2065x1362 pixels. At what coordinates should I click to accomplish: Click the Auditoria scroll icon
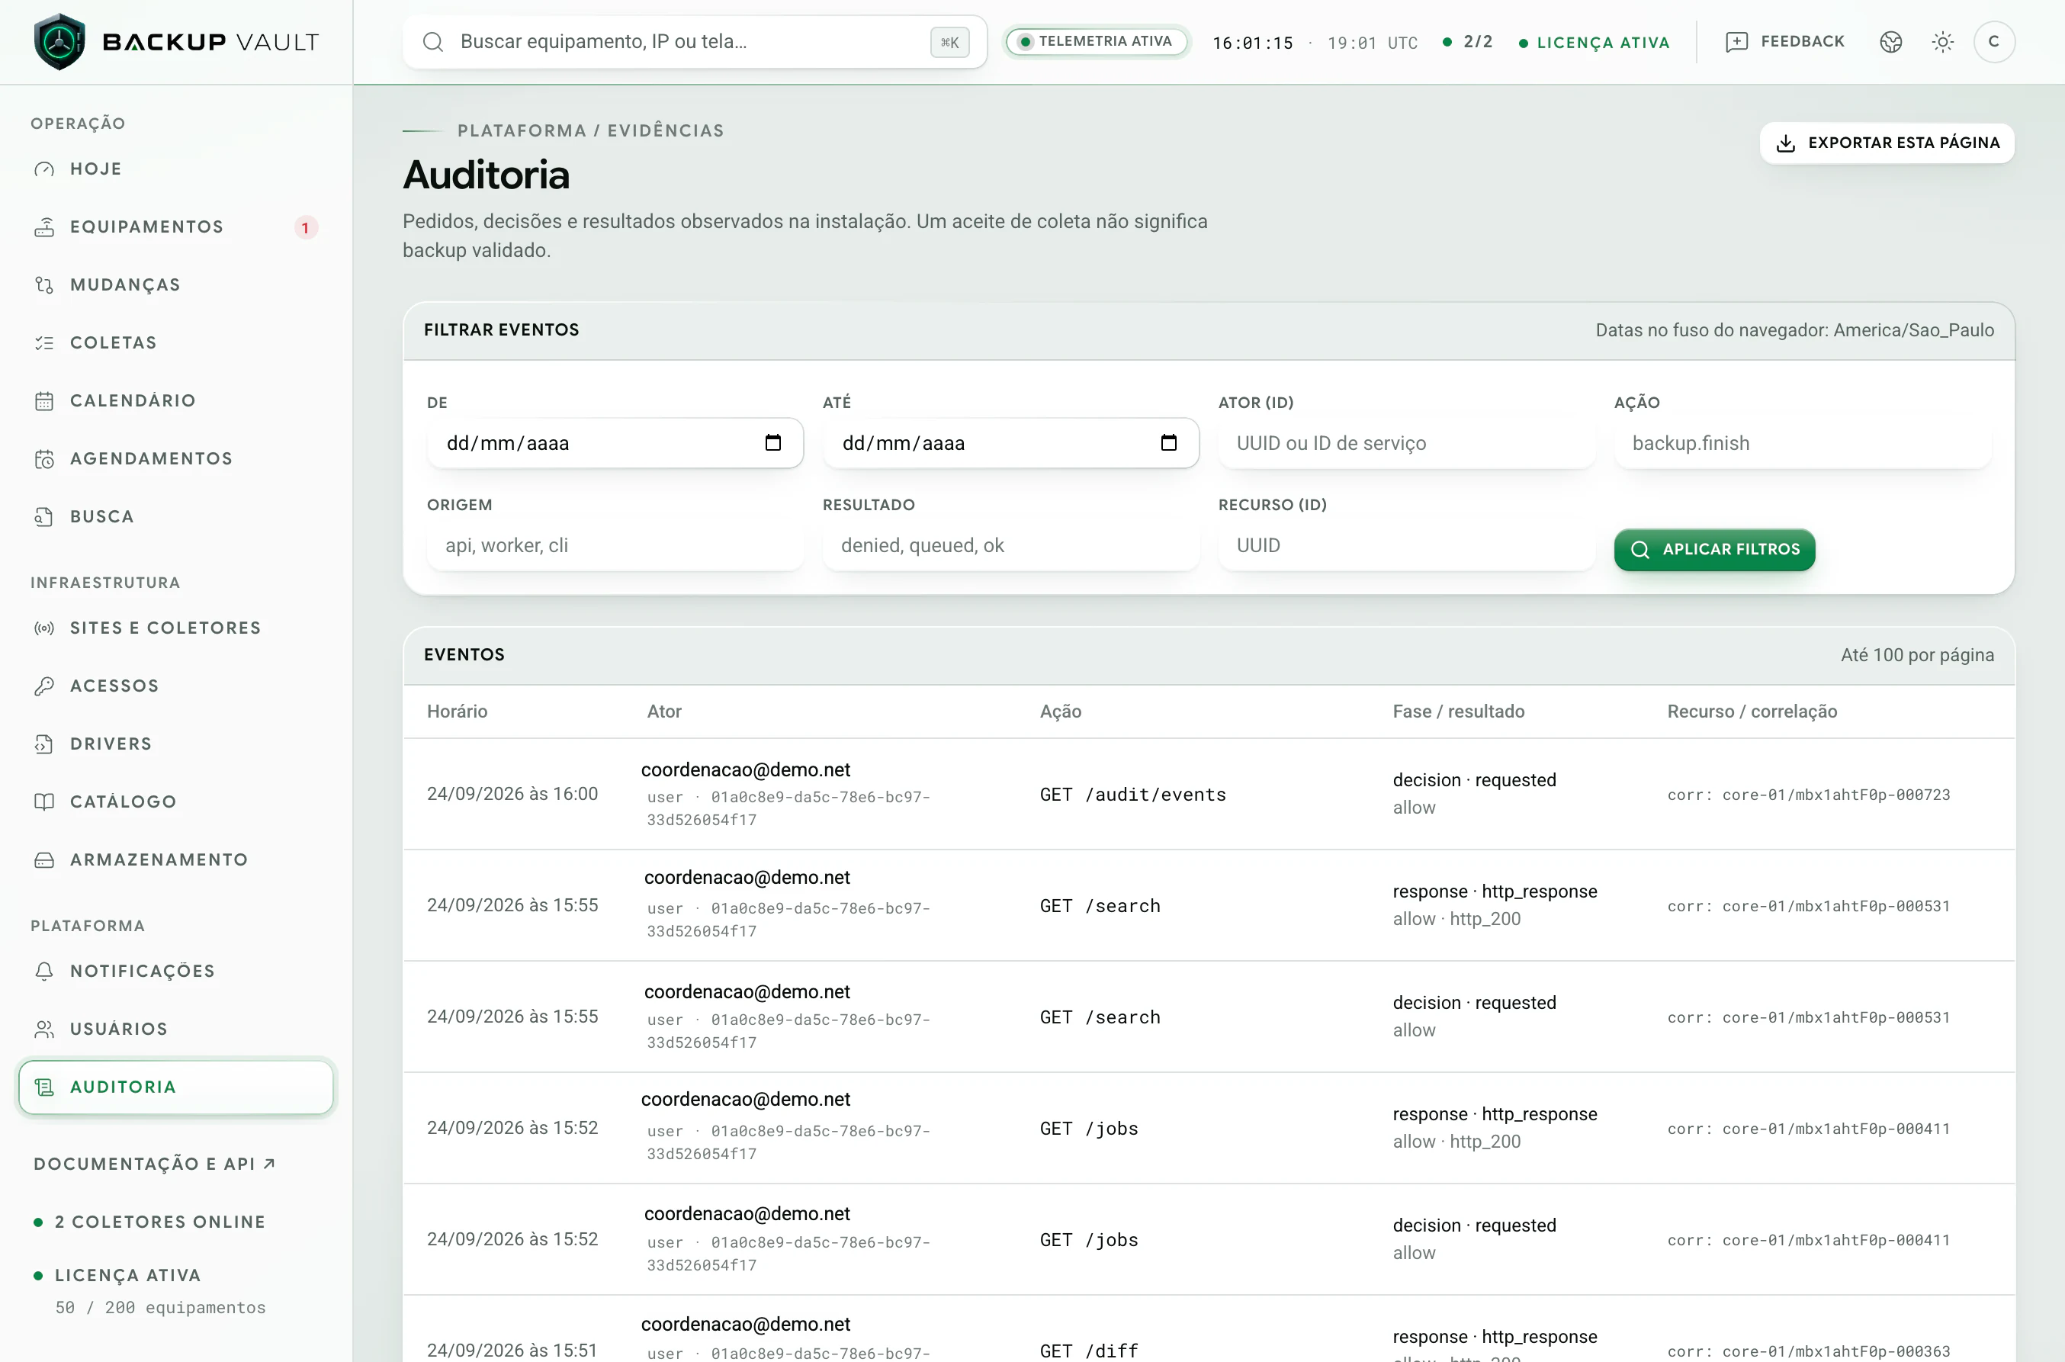coord(44,1087)
